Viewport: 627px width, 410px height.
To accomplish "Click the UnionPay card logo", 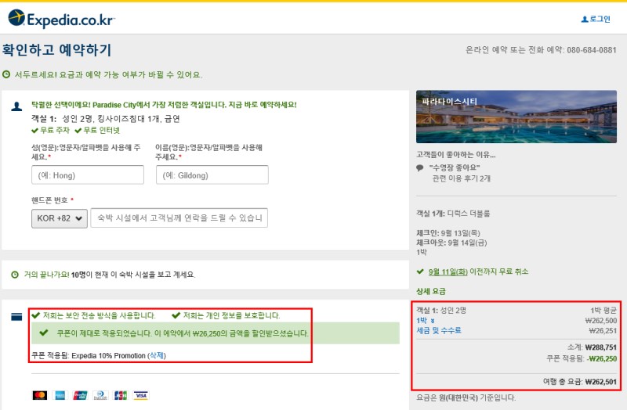I will coord(80,395).
